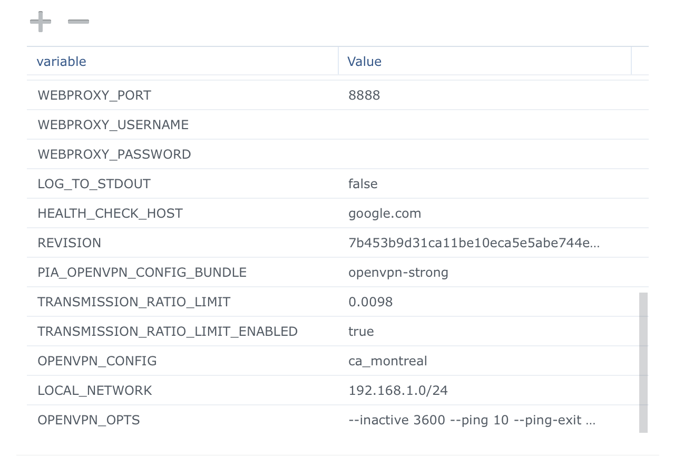The height and width of the screenshot is (456, 674).
Task: Click the true value of TRANSMISSION_RATIO_LIMIT_ENABLED
Action: pos(360,331)
